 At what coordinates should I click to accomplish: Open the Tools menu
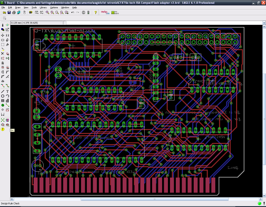(34, 7)
